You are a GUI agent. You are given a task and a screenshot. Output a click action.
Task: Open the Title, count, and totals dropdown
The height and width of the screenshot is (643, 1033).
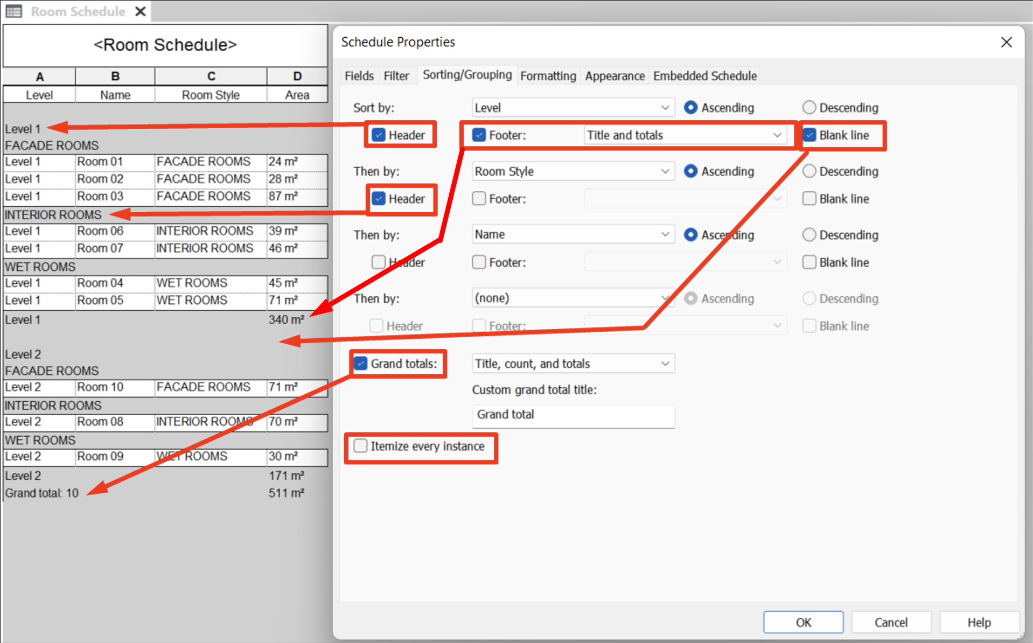pos(573,364)
